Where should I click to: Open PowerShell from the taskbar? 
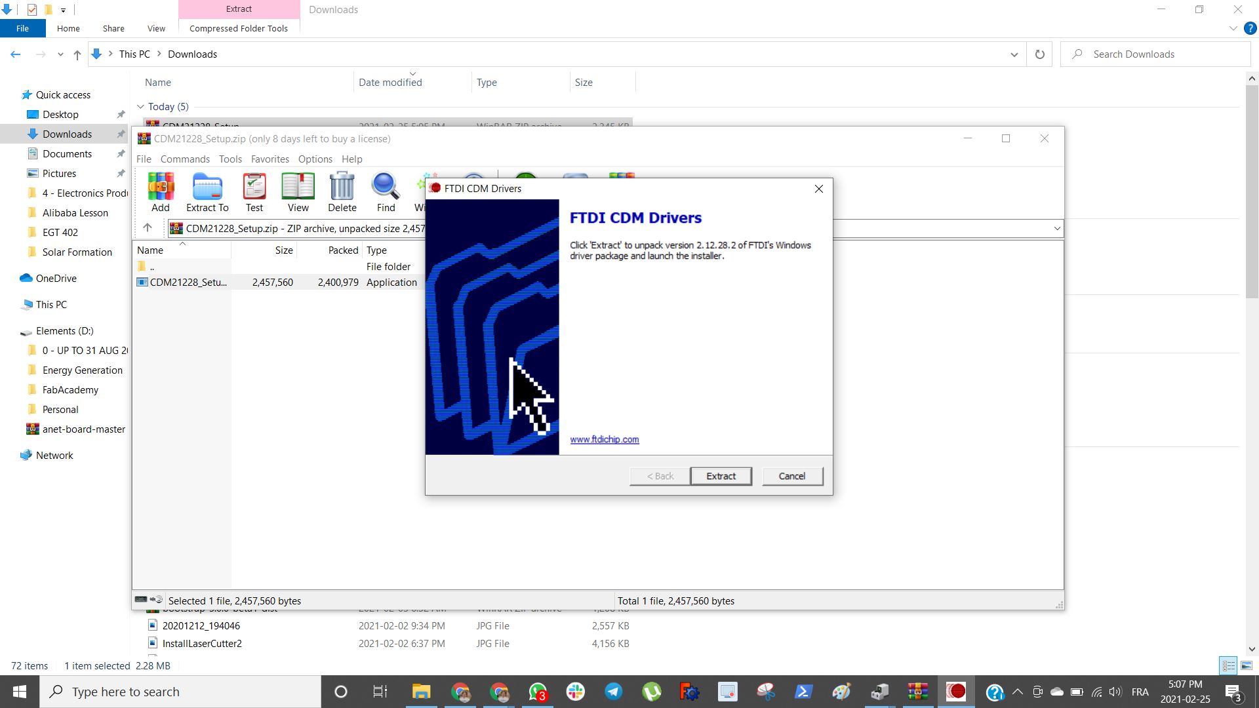tap(804, 692)
